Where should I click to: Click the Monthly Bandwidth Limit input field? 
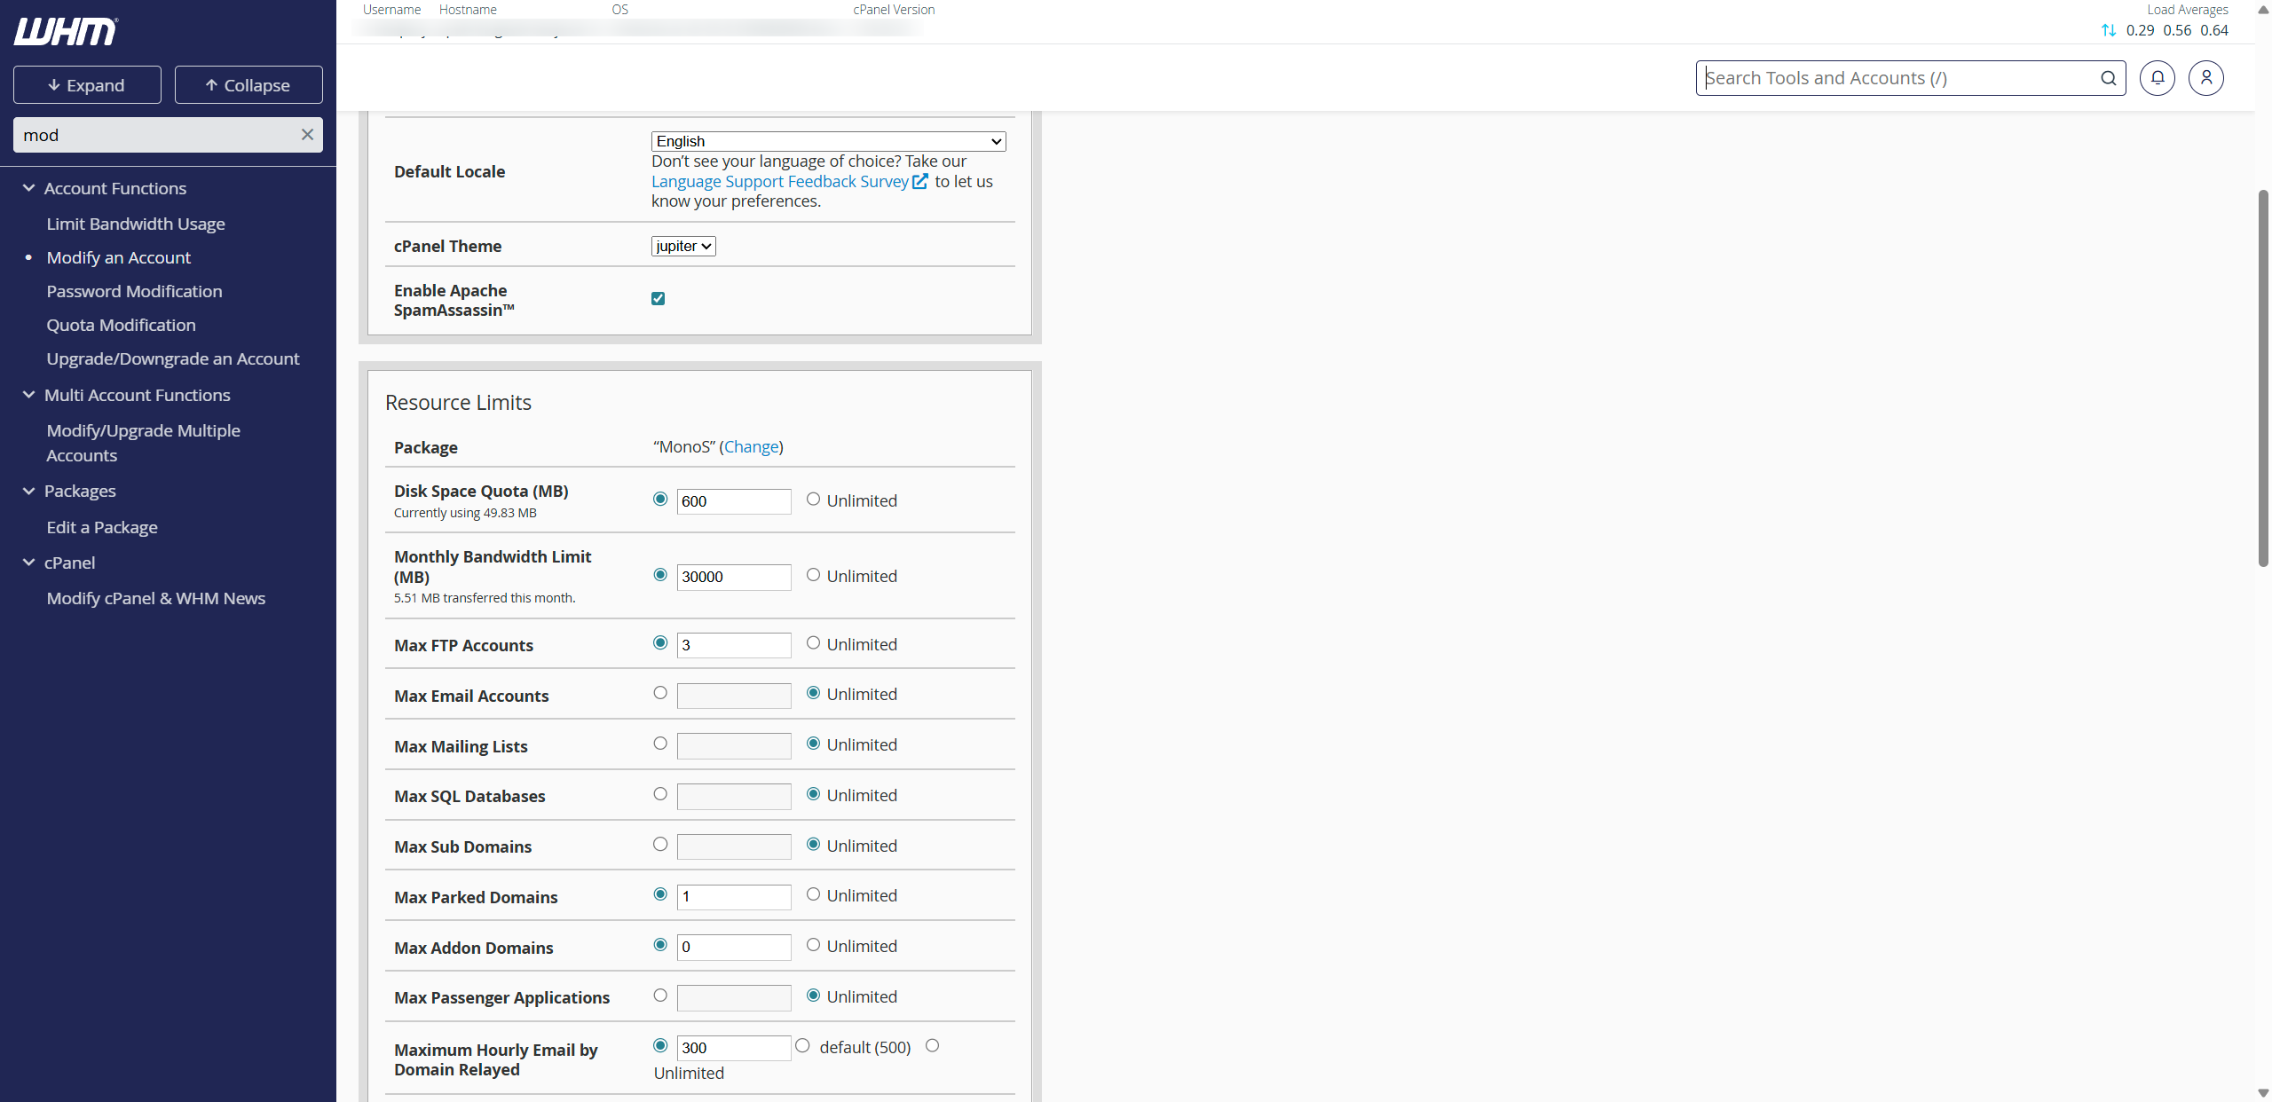click(x=733, y=577)
